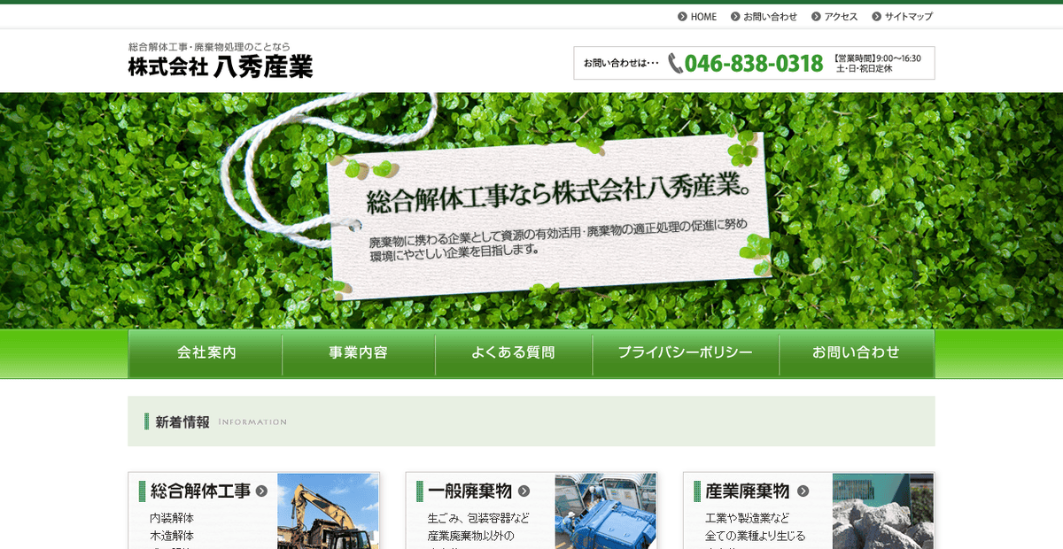The height and width of the screenshot is (549, 1063).
Task: Select 事業内容 in the green navigation bar
Action: click(358, 352)
